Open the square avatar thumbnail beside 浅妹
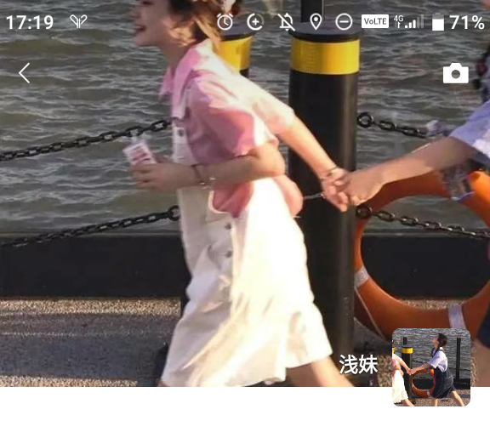Image resolution: width=490 pixels, height=432 pixels. (x=431, y=367)
